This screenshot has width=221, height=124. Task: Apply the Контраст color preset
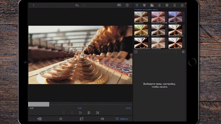point(158,30)
